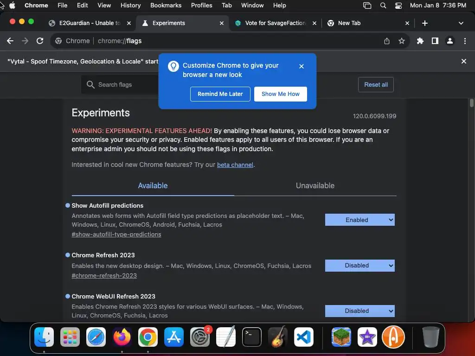Image resolution: width=475 pixels, height=356 pixels.
Task: Open TextEdit from the dock
Action: (226, 337)
